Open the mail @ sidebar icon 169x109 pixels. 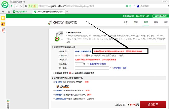click(x=3, y=30)
